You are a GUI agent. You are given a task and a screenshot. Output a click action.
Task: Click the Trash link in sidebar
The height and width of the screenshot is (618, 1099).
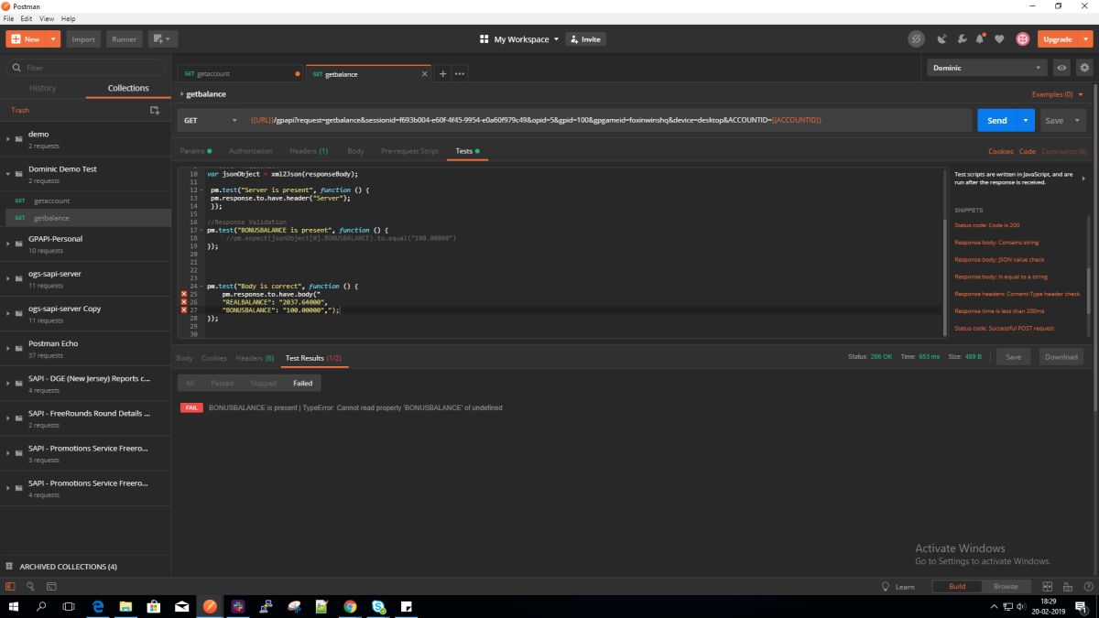tap(20, 110)
